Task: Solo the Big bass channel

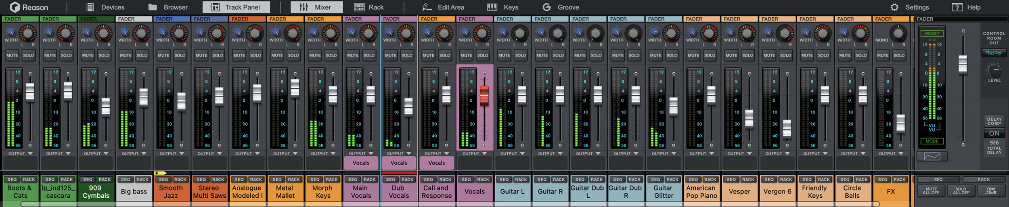Action: tap(142, 55)
